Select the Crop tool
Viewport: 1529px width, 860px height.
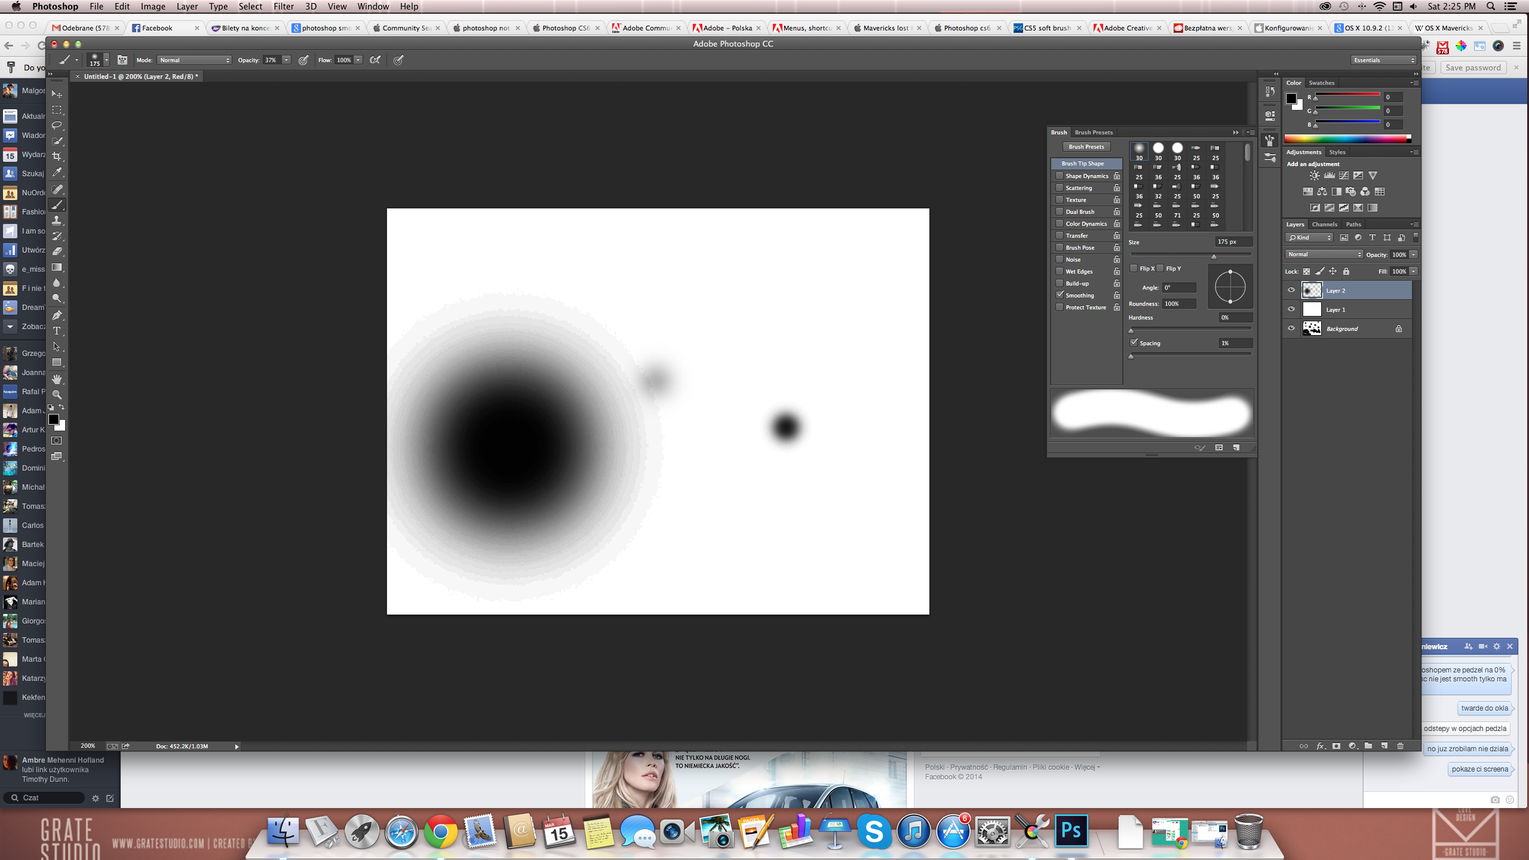coord(57,156)
